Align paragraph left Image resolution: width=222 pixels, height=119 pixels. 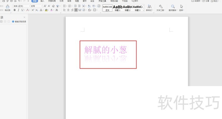point(64,10)
